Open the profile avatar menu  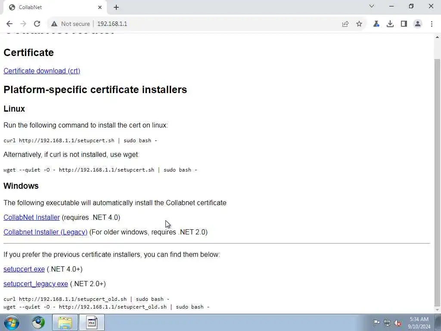(x=418, y=24)
